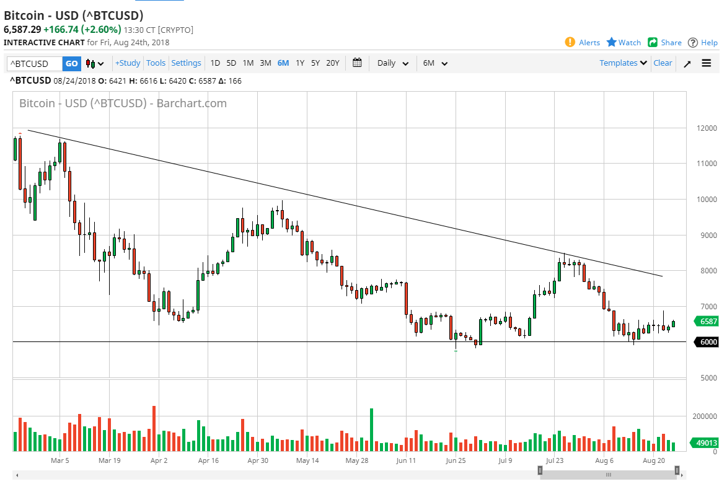The height and width of the screenshot is (484, 727).
Task: Open the Settings menu
Action: pyautogui.click(x=186, y=63)
